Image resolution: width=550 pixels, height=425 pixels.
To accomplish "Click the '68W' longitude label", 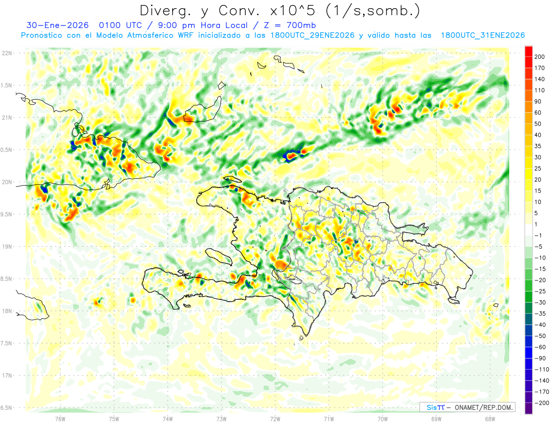I will (490, 419).
